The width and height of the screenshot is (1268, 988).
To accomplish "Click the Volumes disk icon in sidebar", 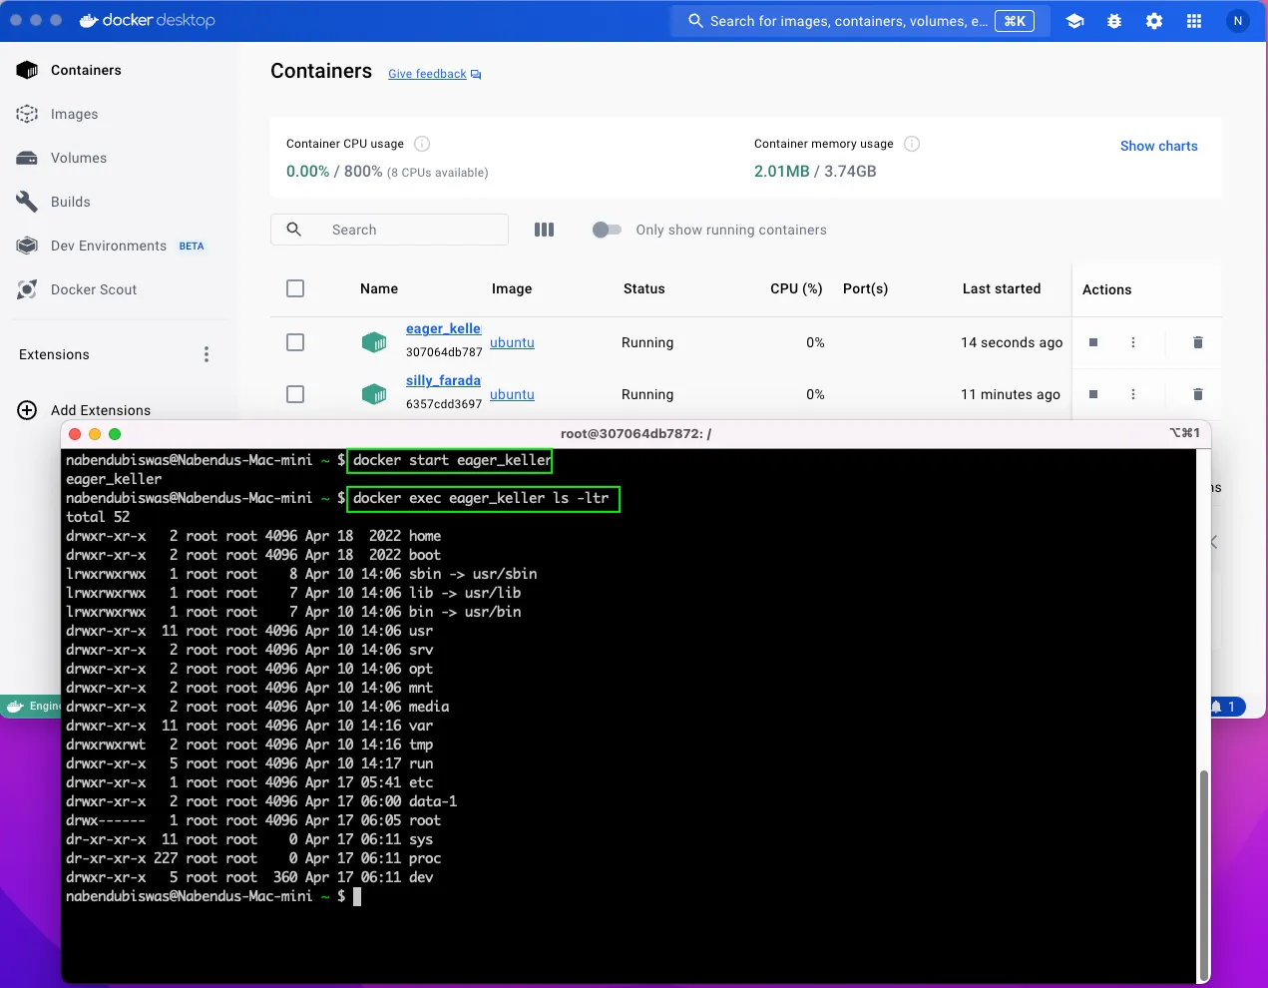I will [x=27, y=158].
